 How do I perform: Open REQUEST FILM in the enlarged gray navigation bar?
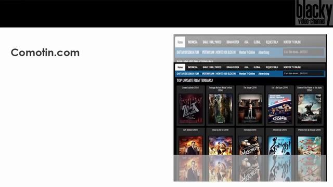point(272,42)
